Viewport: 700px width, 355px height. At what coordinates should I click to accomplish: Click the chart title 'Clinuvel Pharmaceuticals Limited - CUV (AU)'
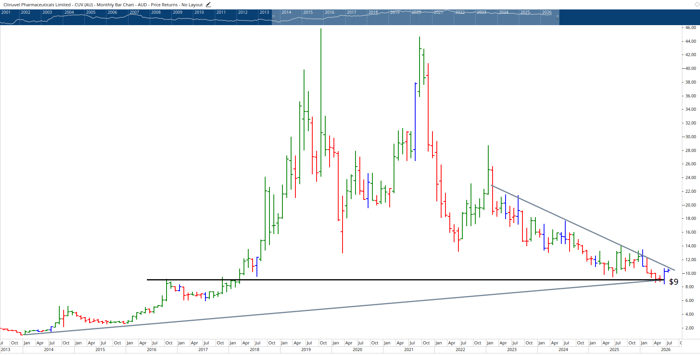click(48, 5)
